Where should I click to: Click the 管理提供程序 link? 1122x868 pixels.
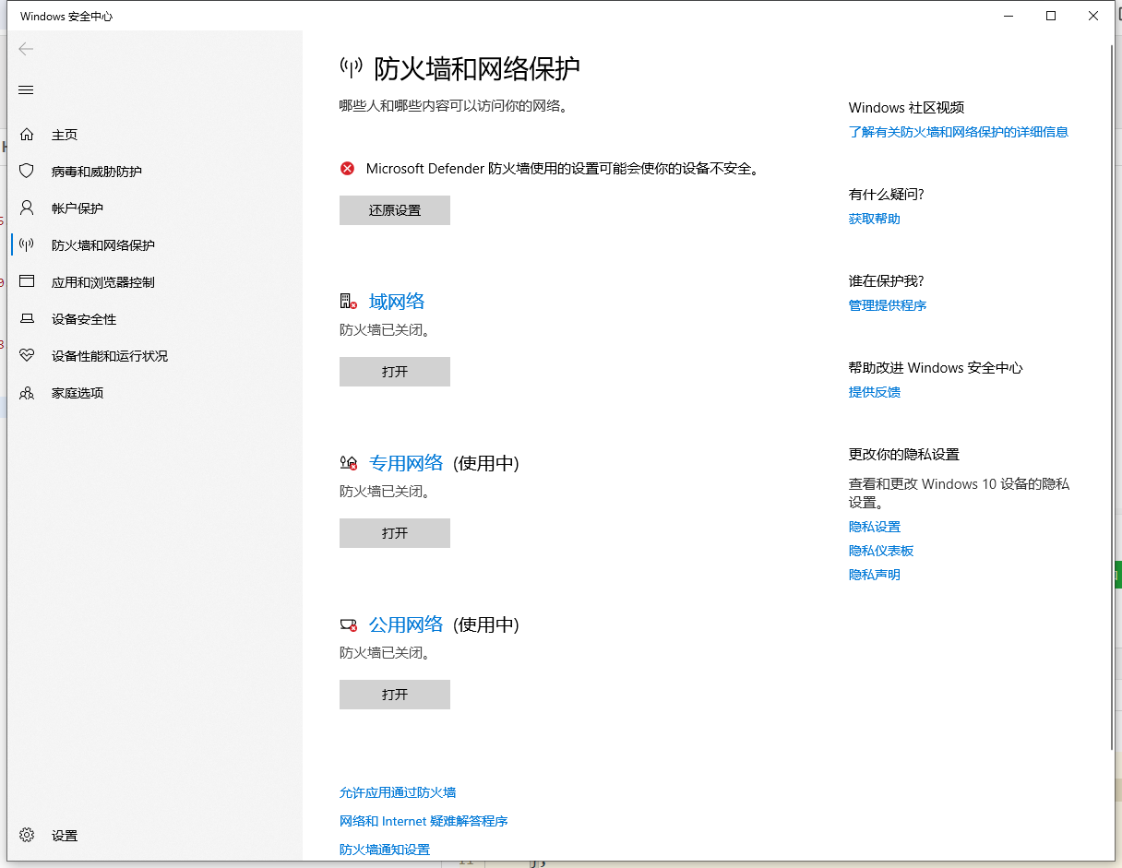pyautogui.click(x=888, y=305)
